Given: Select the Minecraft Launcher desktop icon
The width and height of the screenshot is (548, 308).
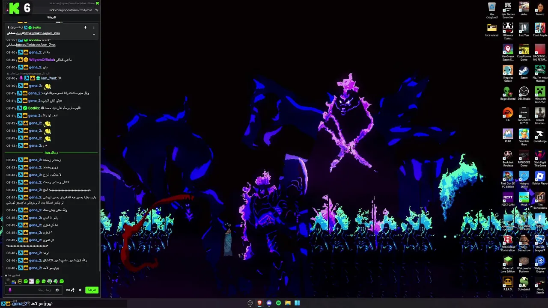Looking at the screenshot, I should pos(540,95).
